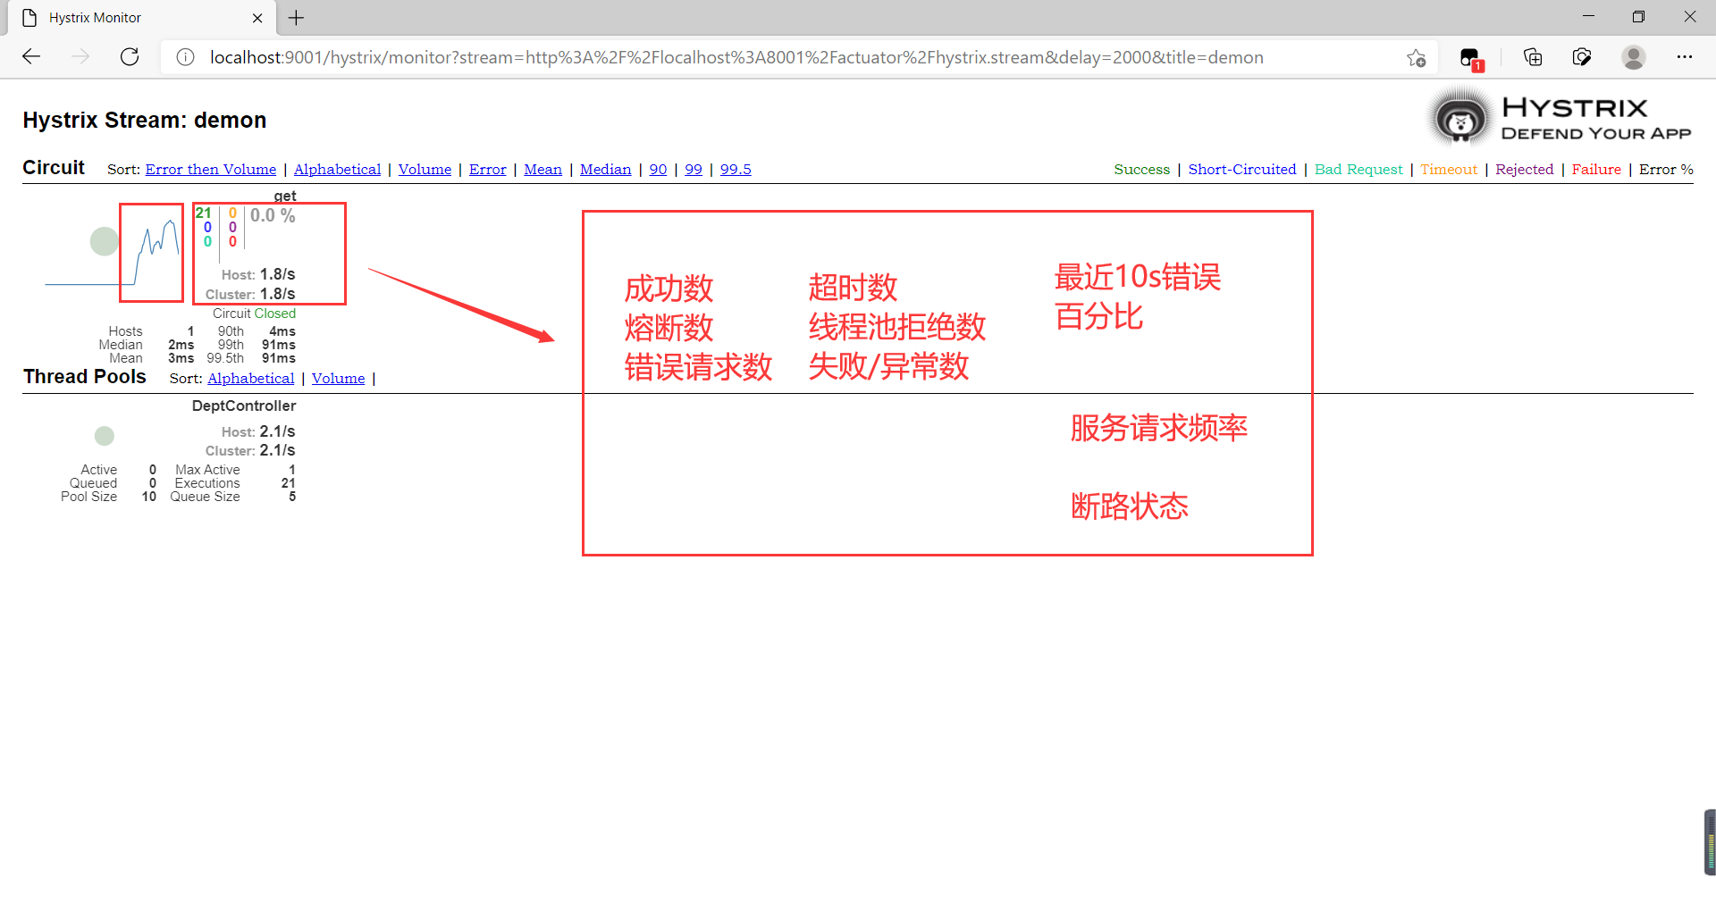Restore down the browser window
1716x920 pixels.
pos(1638,16)
